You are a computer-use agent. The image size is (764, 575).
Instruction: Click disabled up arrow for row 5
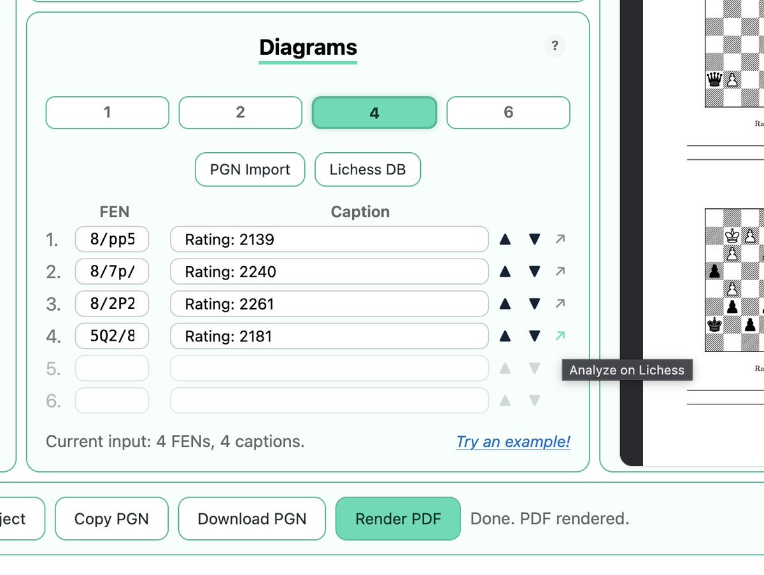[506, 368]
